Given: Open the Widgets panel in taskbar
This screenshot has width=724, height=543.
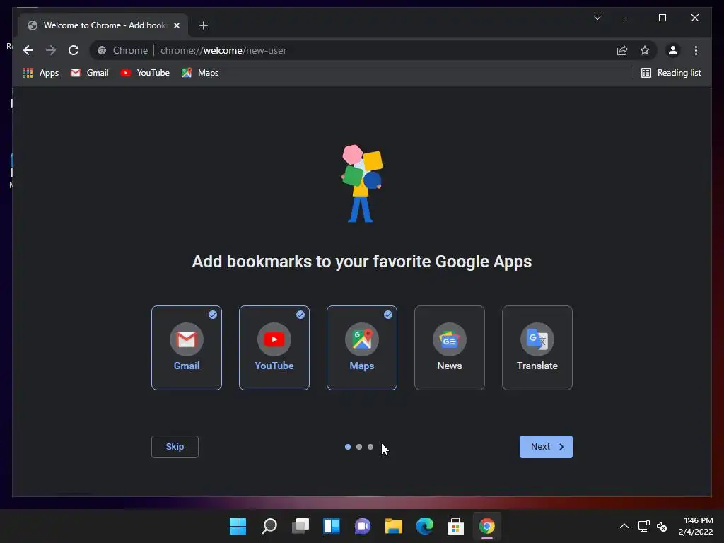Looking at the screenshot, I should pos(332,526).
